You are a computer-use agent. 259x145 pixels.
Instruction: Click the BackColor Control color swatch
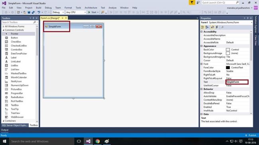(x=228, y=50)
